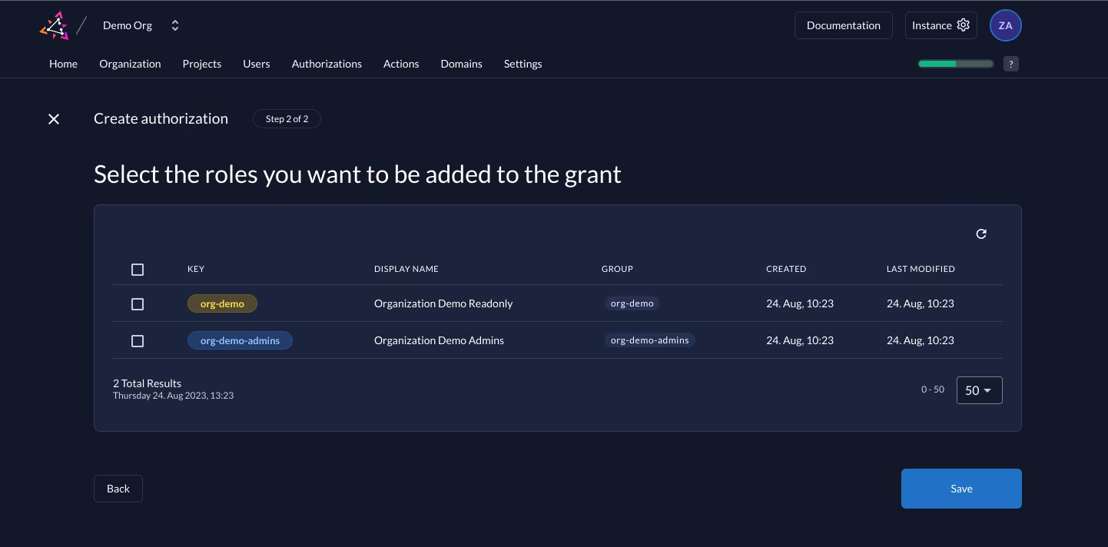Screen dimensions: 1108x547
Task: Select the org-demo-admins role key chip
Action: (240, 340)
